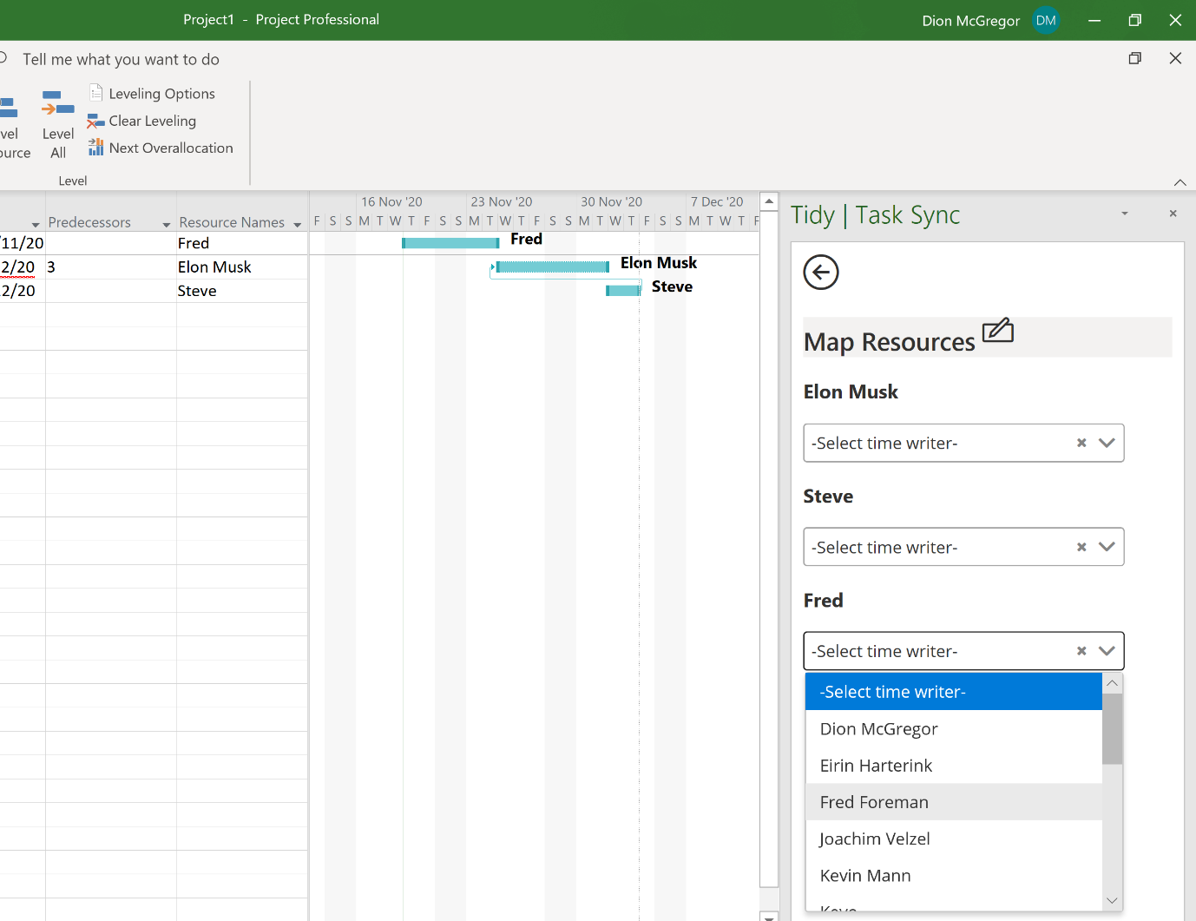Open the Elon Musk time writer dropdown
Image resolution: width=1196 pixels, height=921 pixels.
pos(1107,443)
